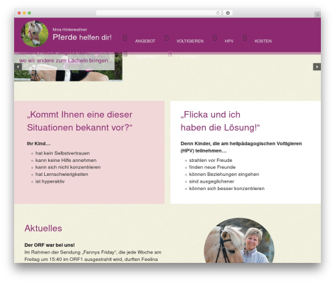Click the green maximize window button

[29, 13]
